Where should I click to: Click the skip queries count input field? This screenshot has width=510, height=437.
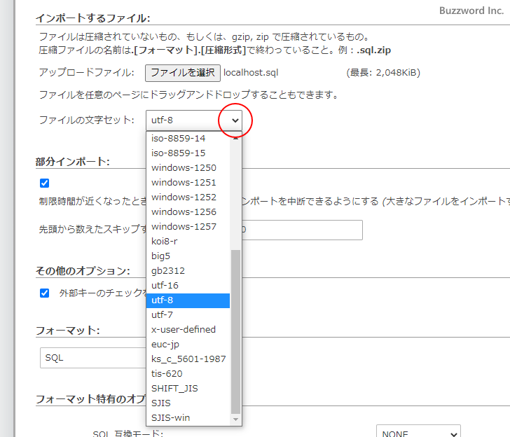click(302, 230)
